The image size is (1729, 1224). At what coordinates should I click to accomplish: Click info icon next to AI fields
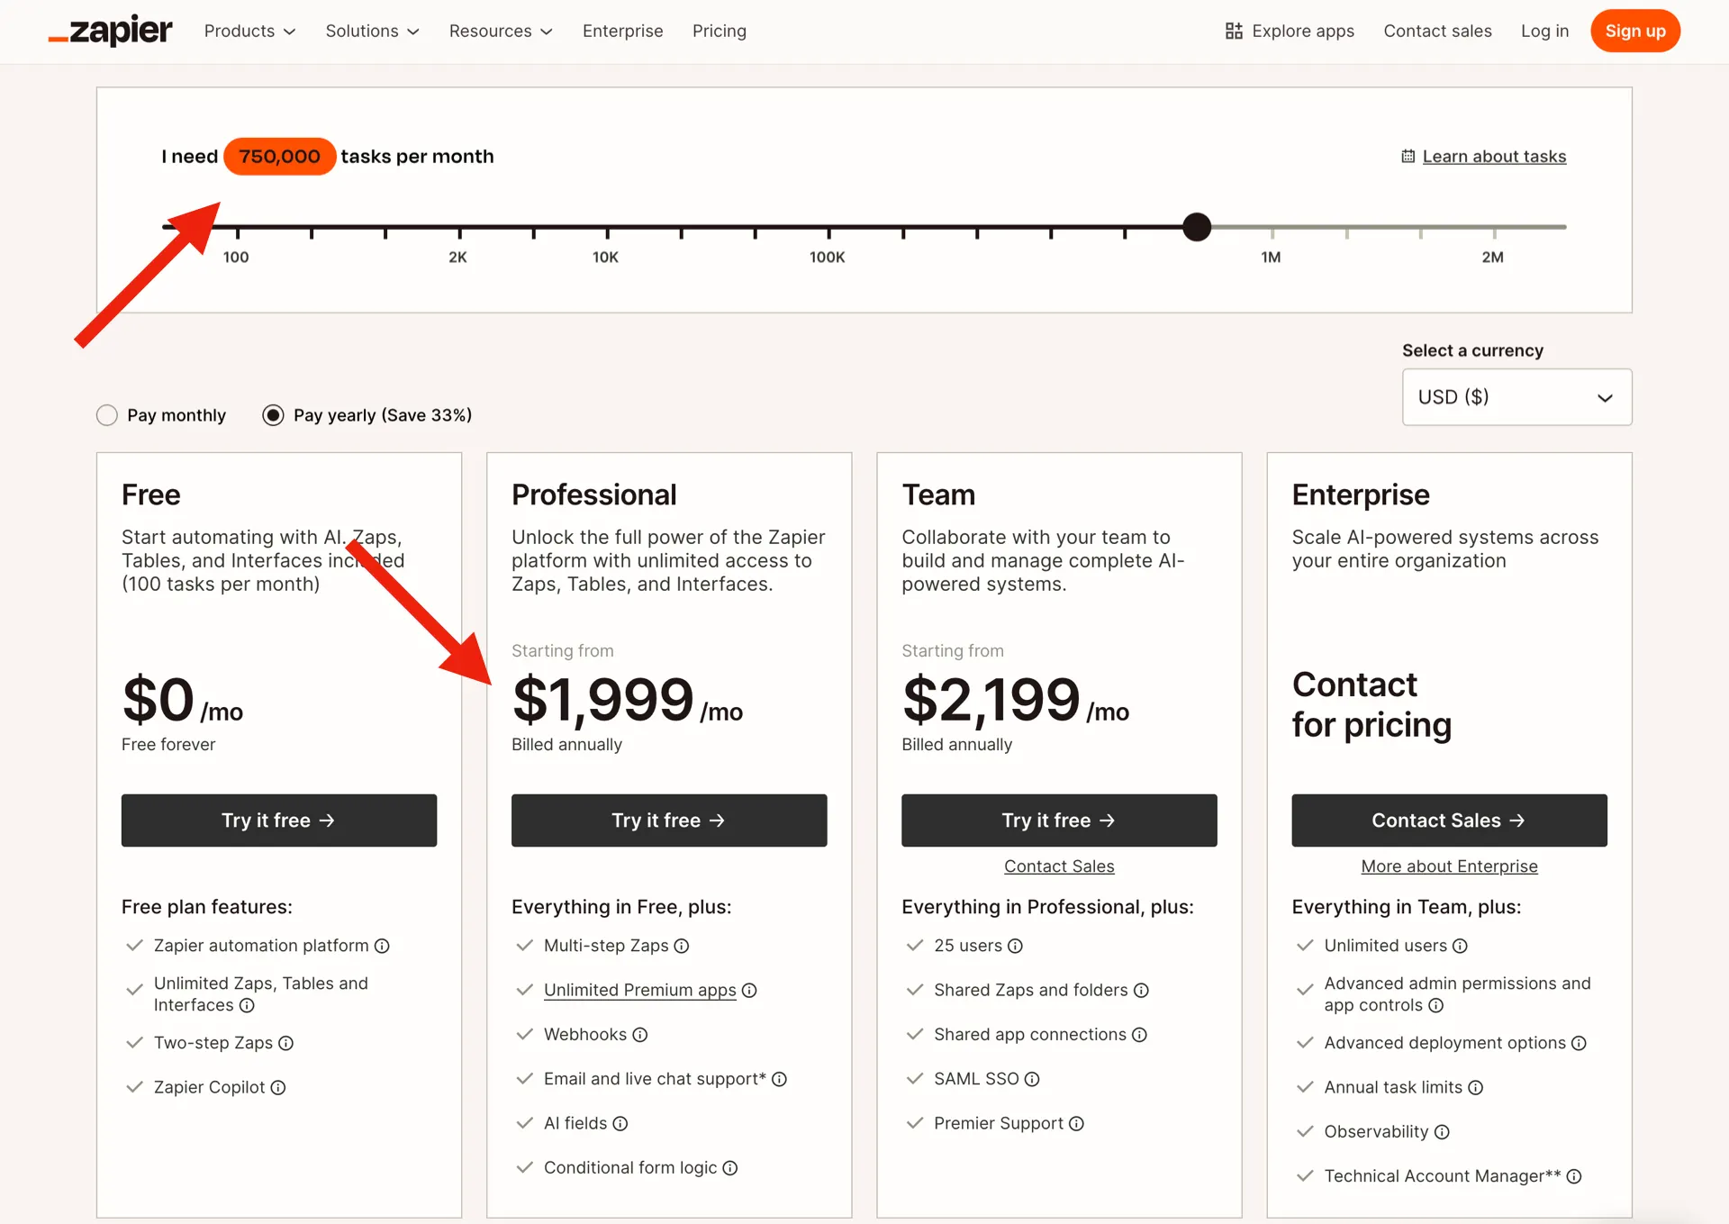tap(620, 1123)
